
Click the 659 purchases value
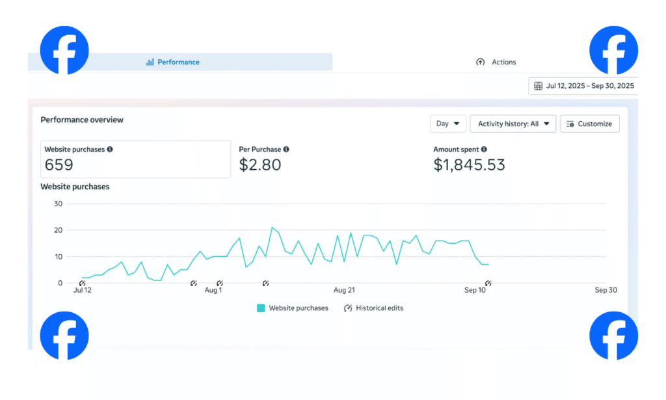[x=59, y=165]
